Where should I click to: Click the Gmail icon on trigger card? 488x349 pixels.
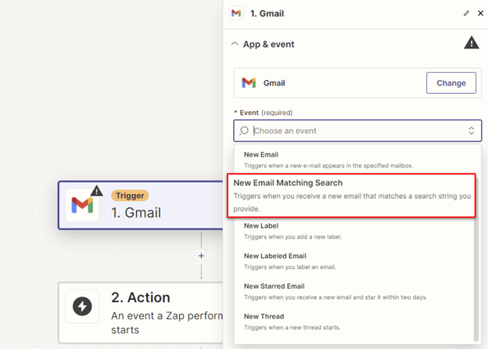[82, 205]
